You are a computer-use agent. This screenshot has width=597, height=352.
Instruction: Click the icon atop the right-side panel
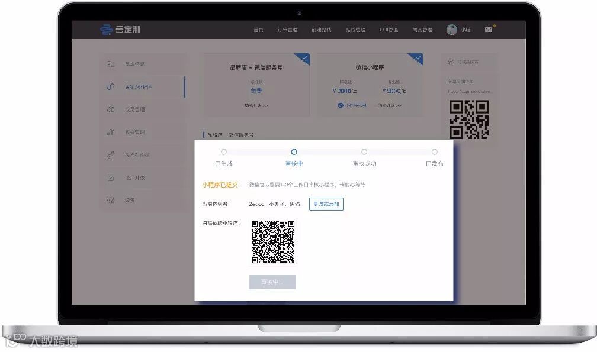click(x=451, y=62)
